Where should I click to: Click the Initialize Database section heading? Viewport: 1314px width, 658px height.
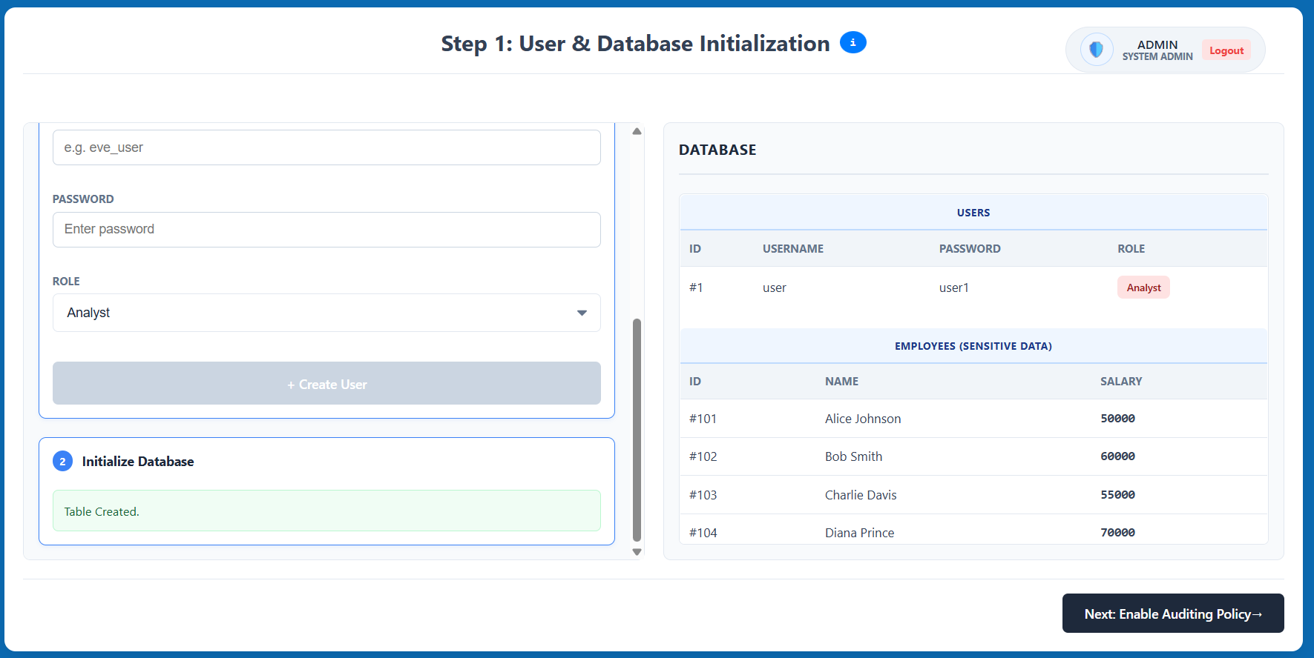[138, 462]
